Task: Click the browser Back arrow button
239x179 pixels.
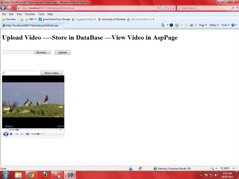Action: (3, 8)
